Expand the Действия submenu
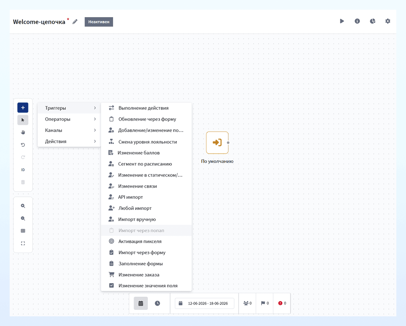Screen dimensions: 406x326 coord(69,141)
